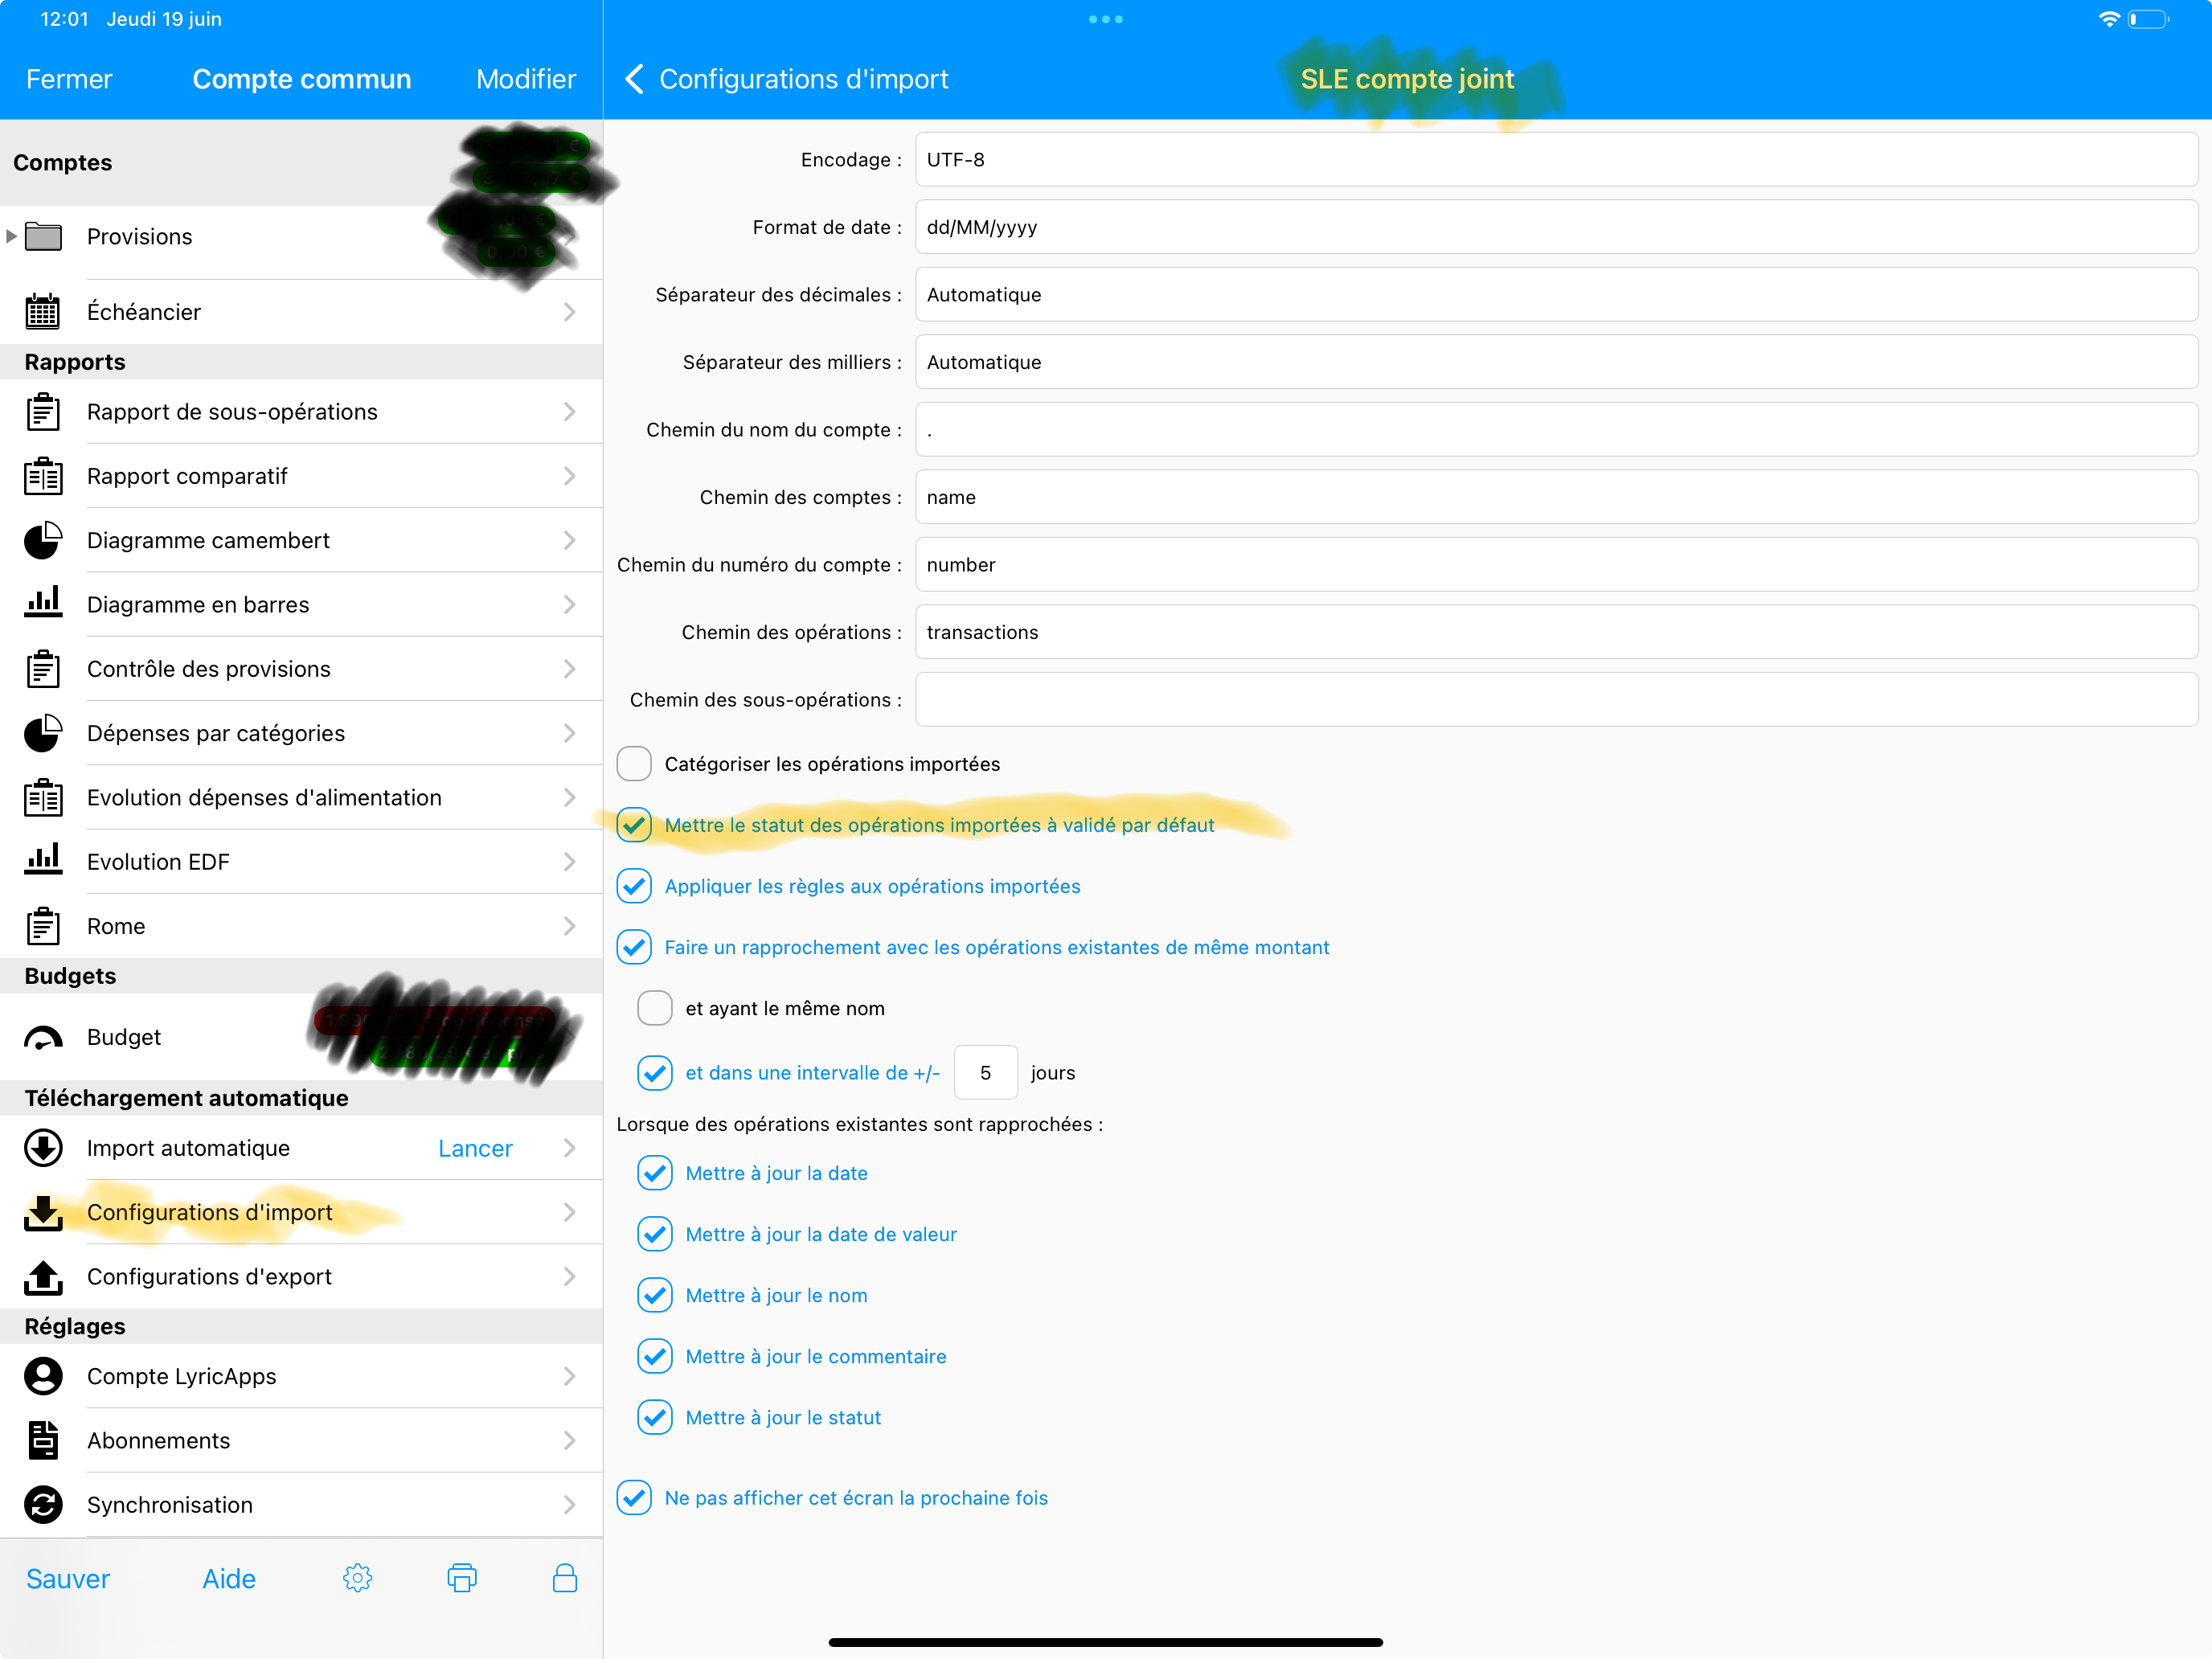Click the Abonnements row chevron

pyautogui.click(x=569, y=1440)
